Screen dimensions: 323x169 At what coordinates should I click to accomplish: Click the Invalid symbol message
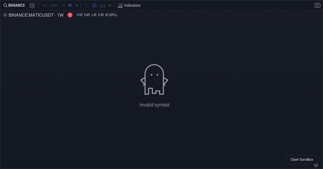coord(154,105)
